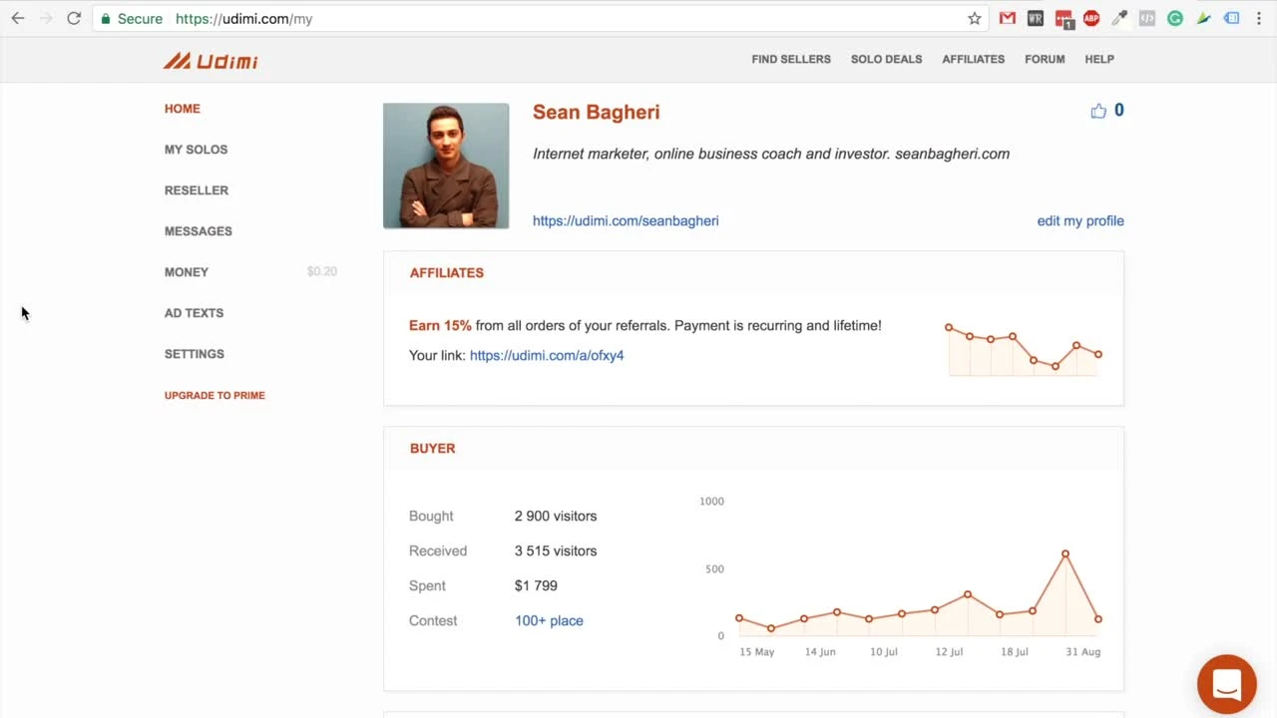Open the affiliate link udimi.com/a/ofxy4
This screenshot has height=718, width=1277.
point(546,356)
